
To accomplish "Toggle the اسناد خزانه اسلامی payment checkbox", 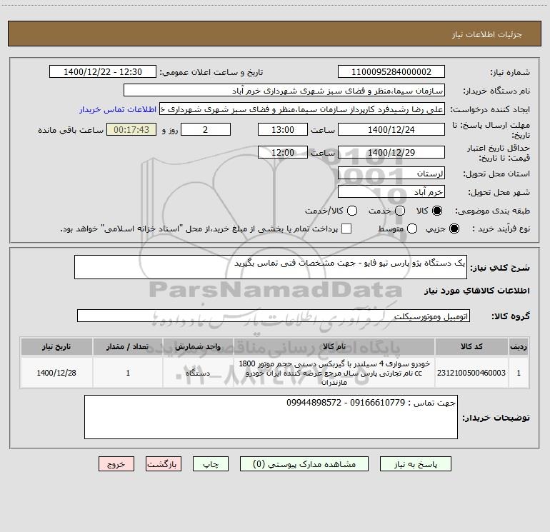I will (346, 229).
